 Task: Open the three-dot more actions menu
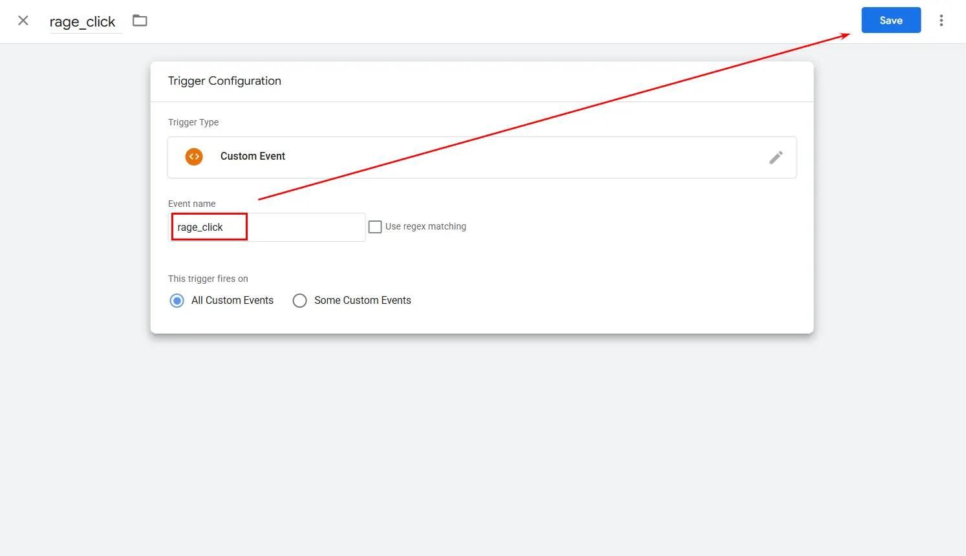click(941, 21)
